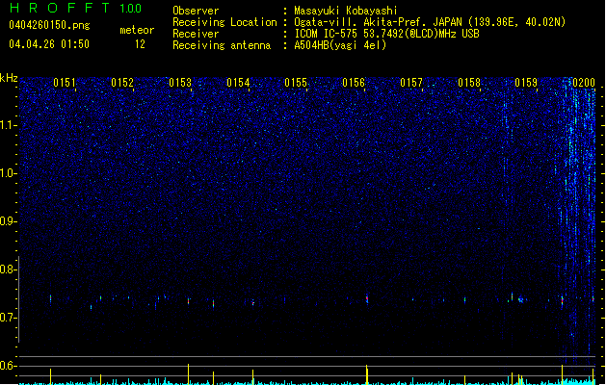Select time marker 0159
The image size is (606, 385).
click(x=526, y=83)
